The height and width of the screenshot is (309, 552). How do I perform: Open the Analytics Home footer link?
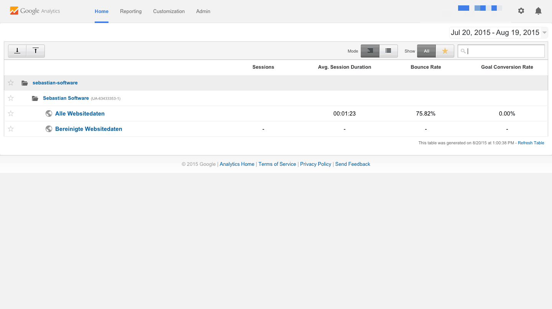click(x=237, y=164)
